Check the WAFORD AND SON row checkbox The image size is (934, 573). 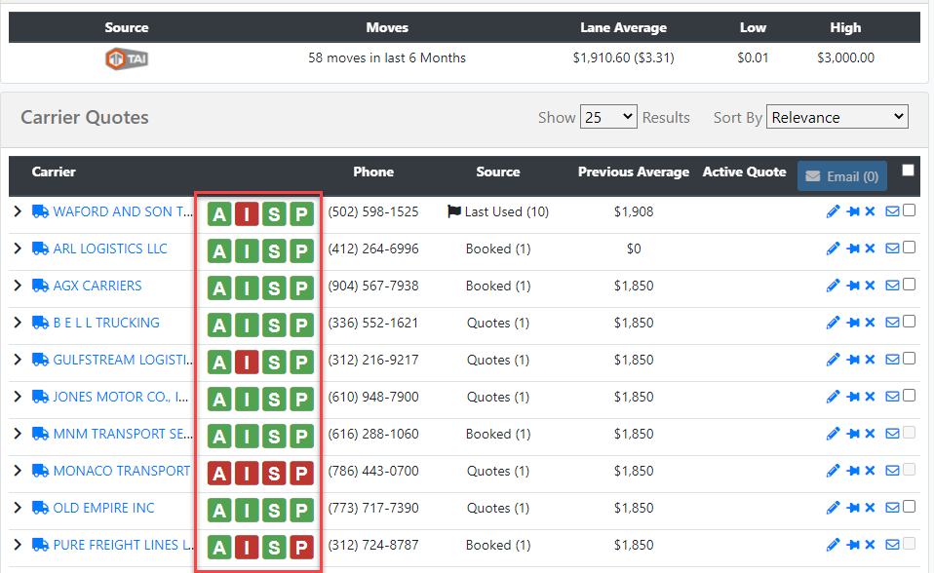click(909, 210)
